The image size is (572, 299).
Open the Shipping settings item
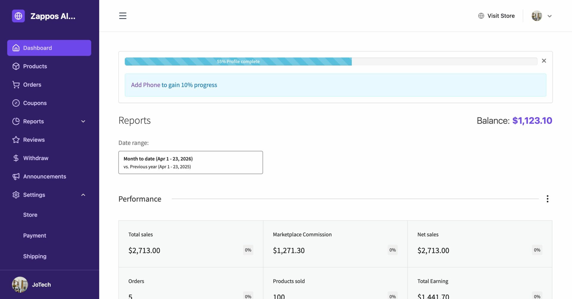point(35,256)
